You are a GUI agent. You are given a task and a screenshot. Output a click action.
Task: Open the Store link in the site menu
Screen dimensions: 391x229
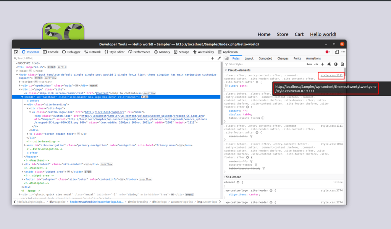point(283,34)
